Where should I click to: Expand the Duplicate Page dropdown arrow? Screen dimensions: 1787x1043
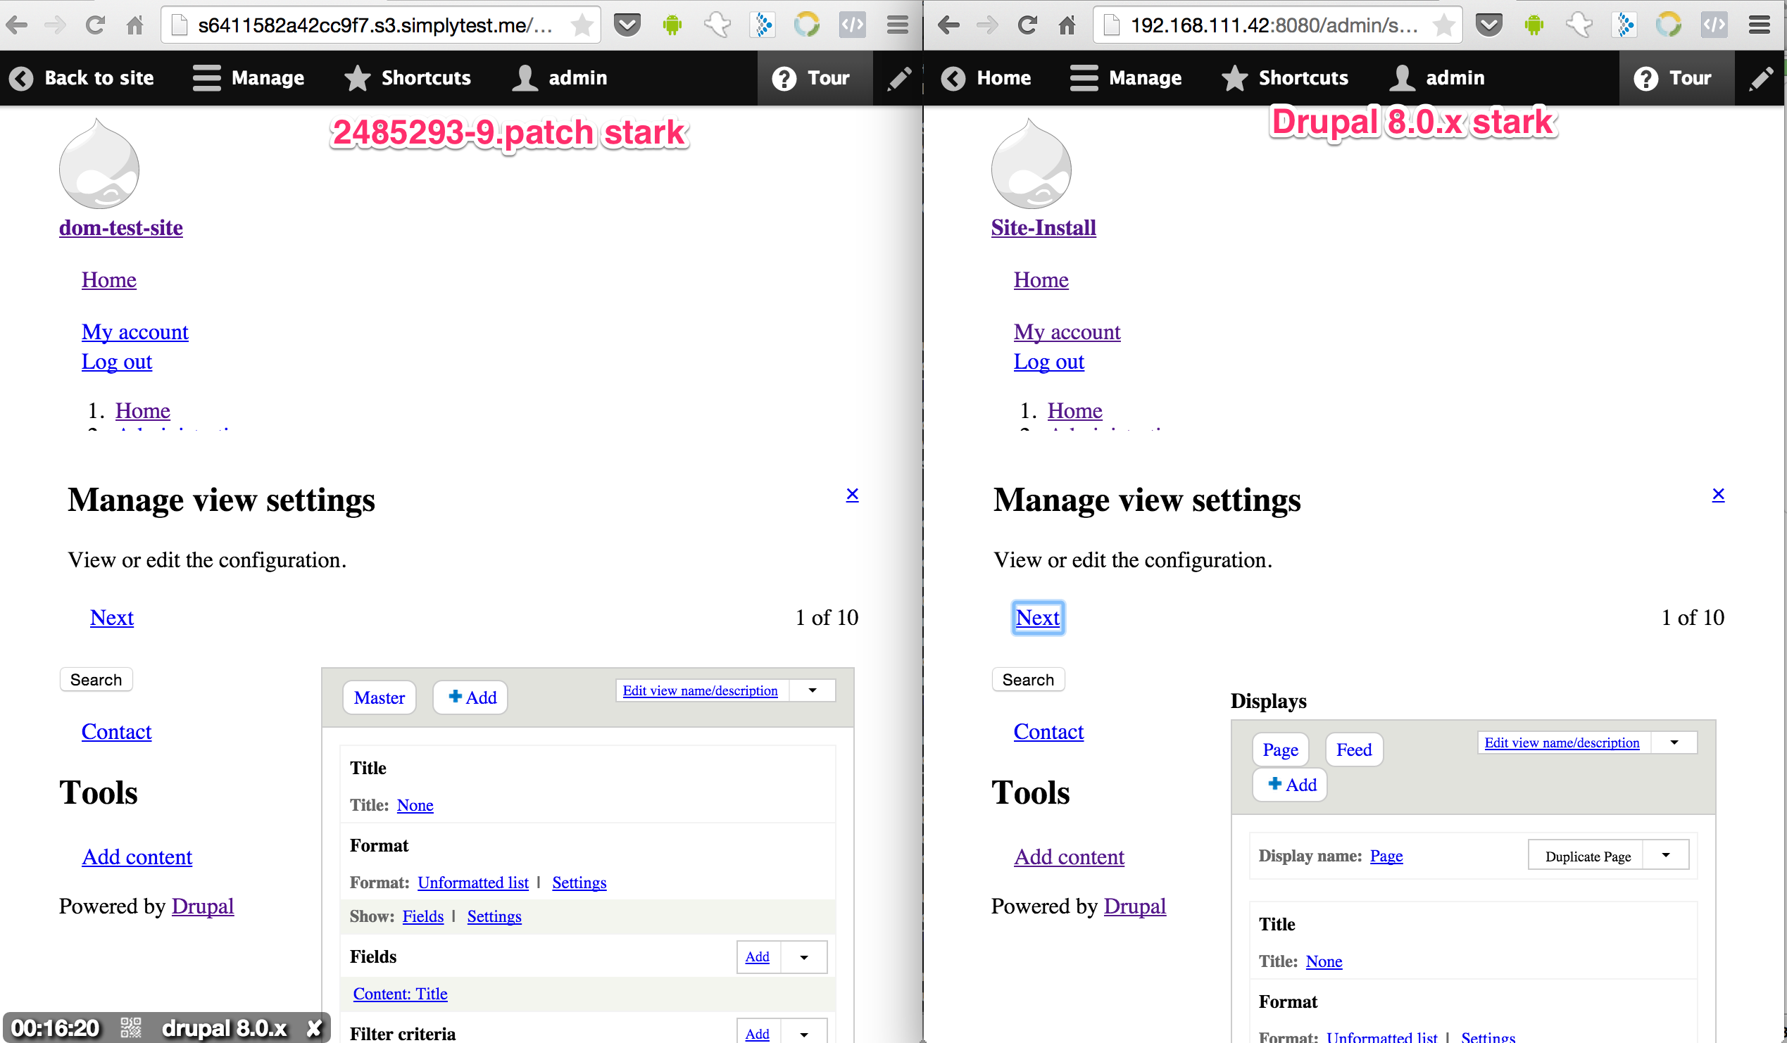tap(1666, 856)
